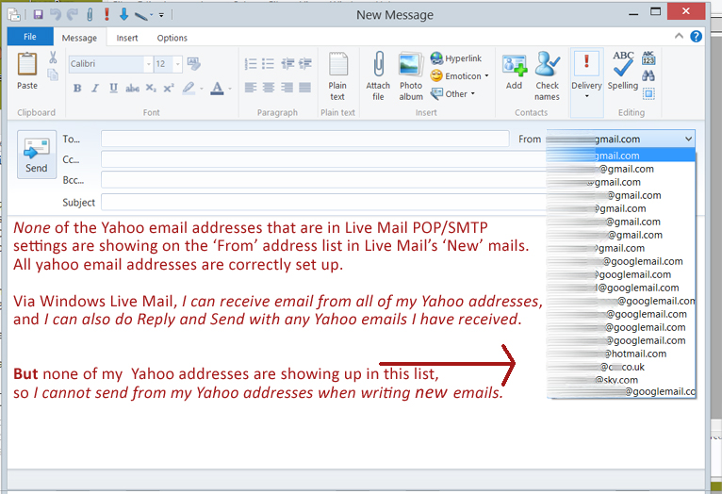Toggle Underline formatting

[x=114, y=88]
